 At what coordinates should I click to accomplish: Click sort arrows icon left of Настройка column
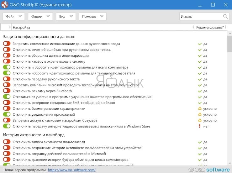pos(10,27)
